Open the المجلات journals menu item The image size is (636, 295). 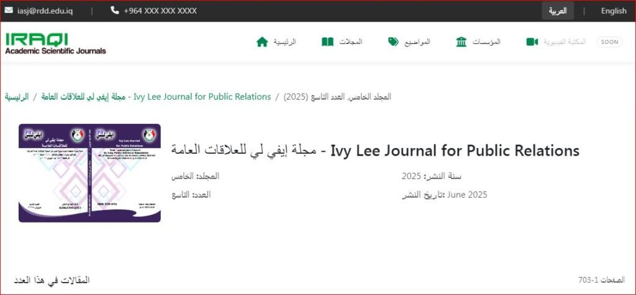pos(350,42)
